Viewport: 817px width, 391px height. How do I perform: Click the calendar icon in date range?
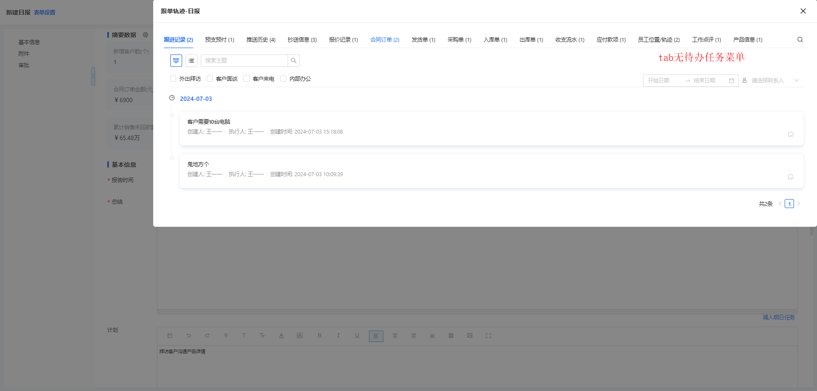tap(731, 80)
